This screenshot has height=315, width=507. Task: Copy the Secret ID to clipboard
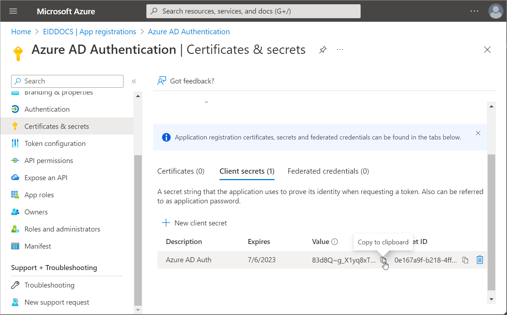(465, 260)
